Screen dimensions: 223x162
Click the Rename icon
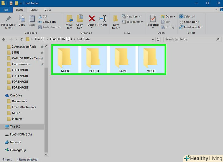pos(103,19)
